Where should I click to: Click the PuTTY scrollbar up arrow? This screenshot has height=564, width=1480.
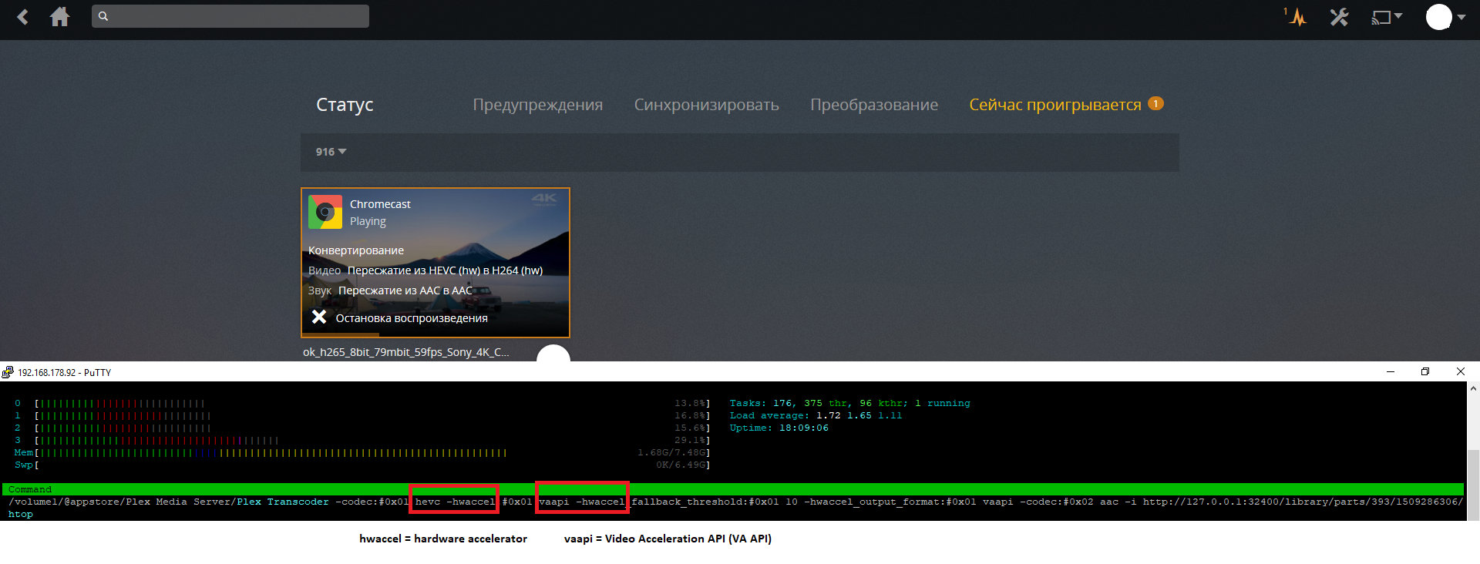[x=1473, y=389]
